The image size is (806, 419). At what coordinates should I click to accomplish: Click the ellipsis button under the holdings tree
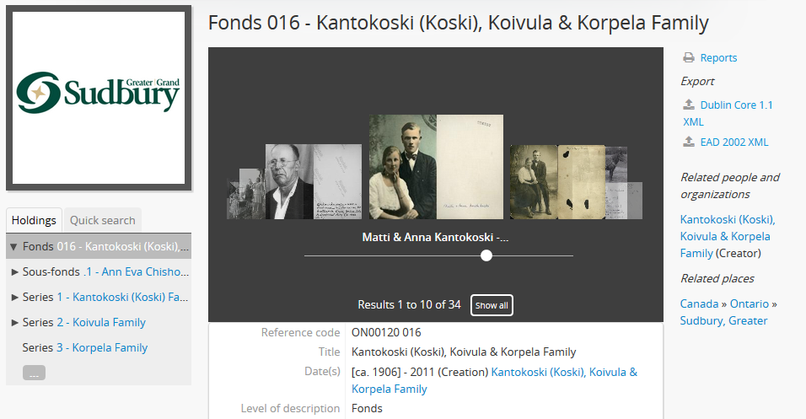click(x=34, y=373)
